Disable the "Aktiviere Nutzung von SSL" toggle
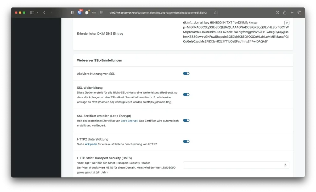Screen dimensions: 316x192 point(186,73)
